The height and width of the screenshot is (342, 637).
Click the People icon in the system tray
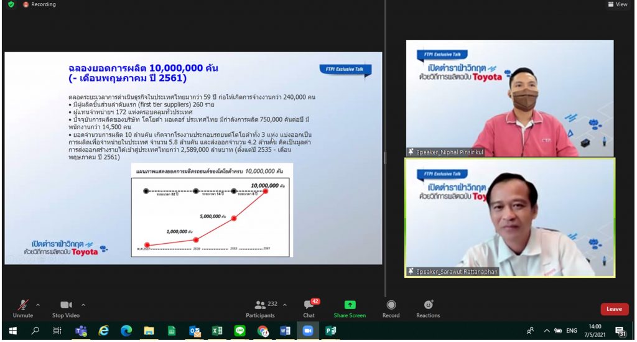point(530,331)
